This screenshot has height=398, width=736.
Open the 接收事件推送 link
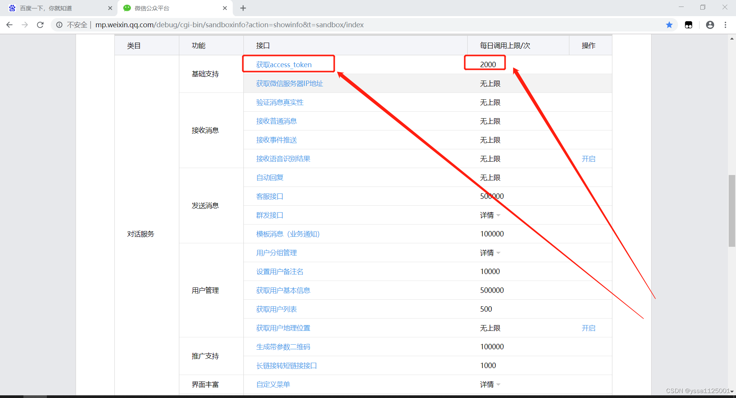[276, 140]
